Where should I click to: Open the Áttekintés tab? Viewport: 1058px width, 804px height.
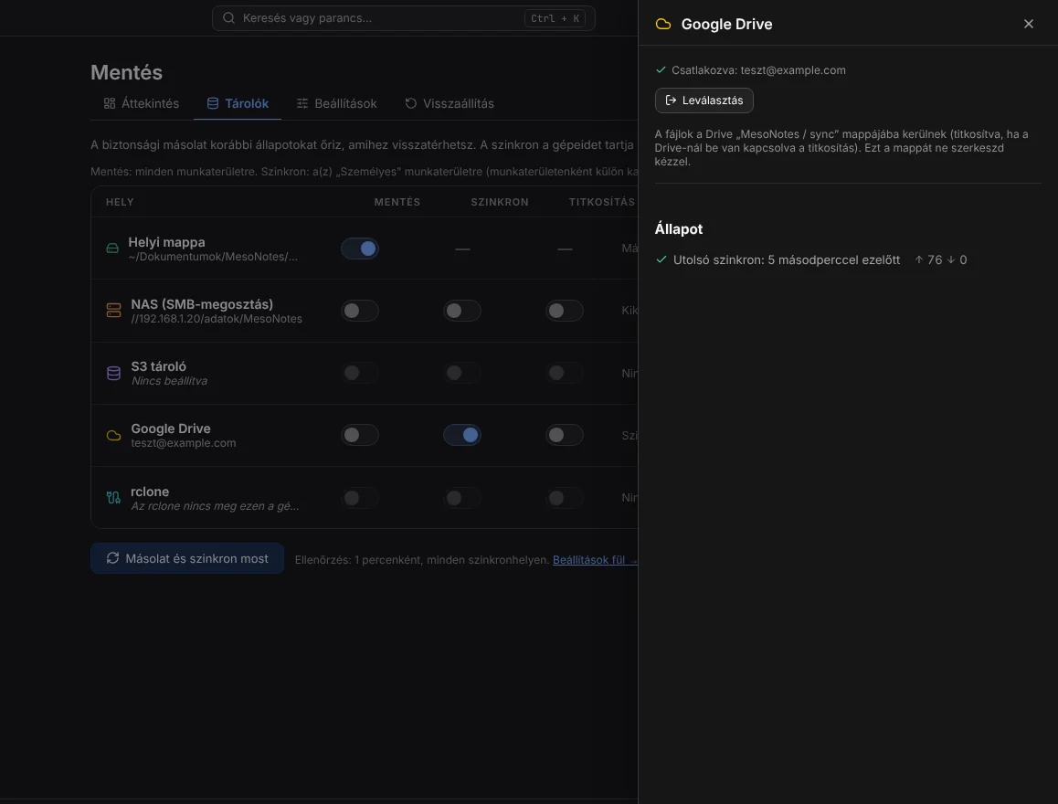pyautogui.click(x=141, y=103)
